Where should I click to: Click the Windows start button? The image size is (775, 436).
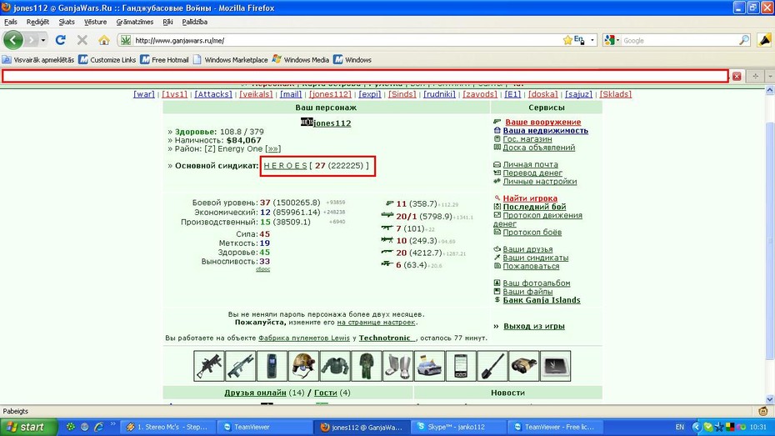pos(28,427)
